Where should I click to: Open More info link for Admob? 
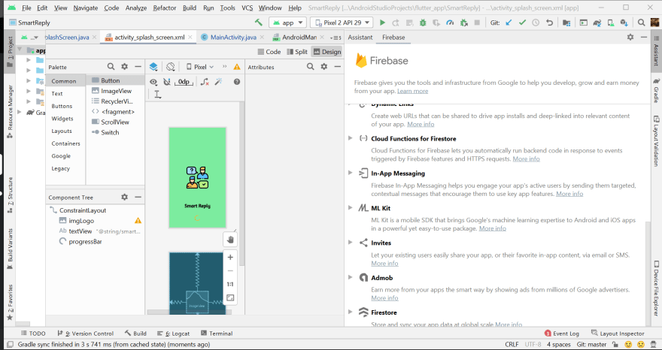tap(384, 297)
